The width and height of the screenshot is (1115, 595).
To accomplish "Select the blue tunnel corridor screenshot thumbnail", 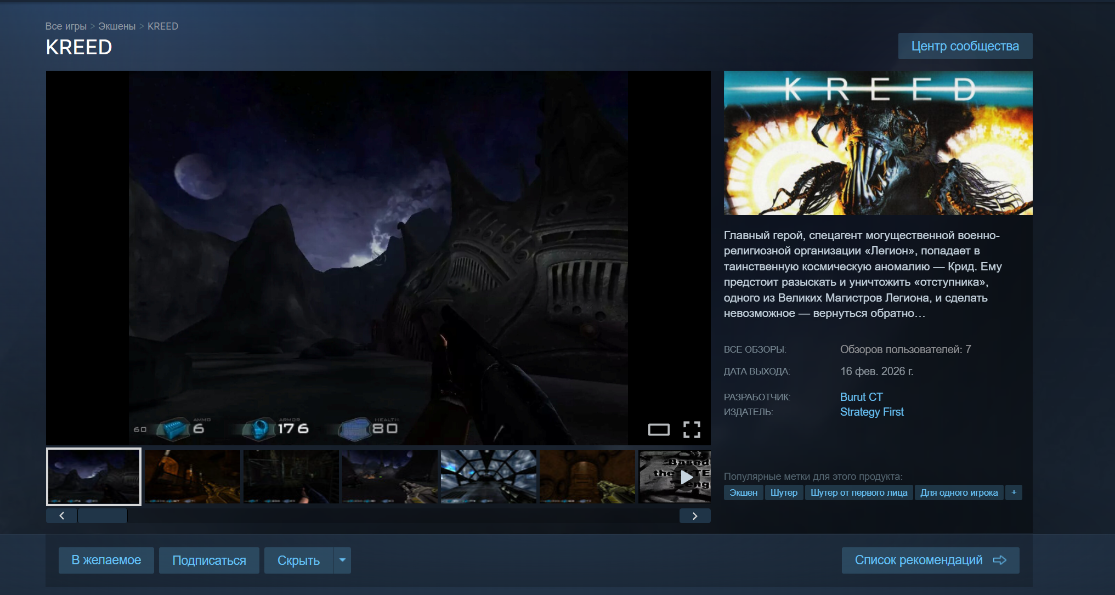I will point(488,477).
